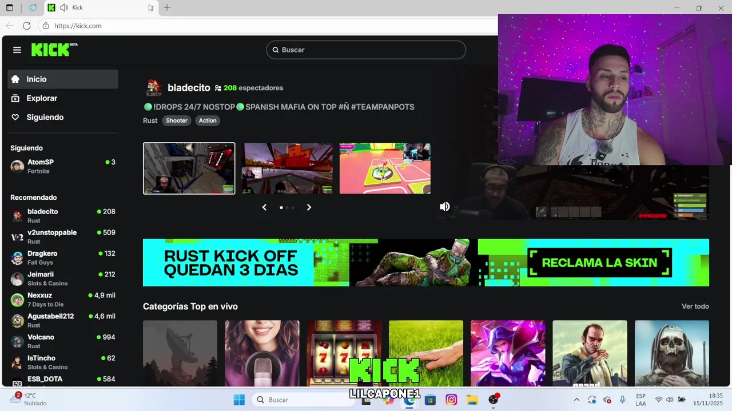Open Dragkero recommended channel
This screenshot has height=411, width=732.
63,257
